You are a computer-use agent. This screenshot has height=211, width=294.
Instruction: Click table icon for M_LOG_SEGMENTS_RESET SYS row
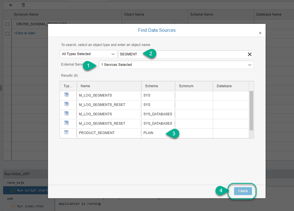pyautogui.click(x=66, y=104)
